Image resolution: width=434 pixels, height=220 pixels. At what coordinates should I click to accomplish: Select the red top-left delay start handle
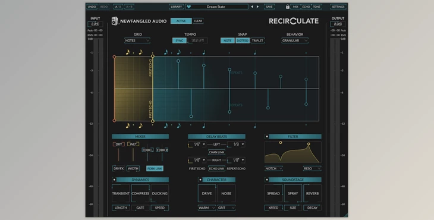[x=114, y=56]
